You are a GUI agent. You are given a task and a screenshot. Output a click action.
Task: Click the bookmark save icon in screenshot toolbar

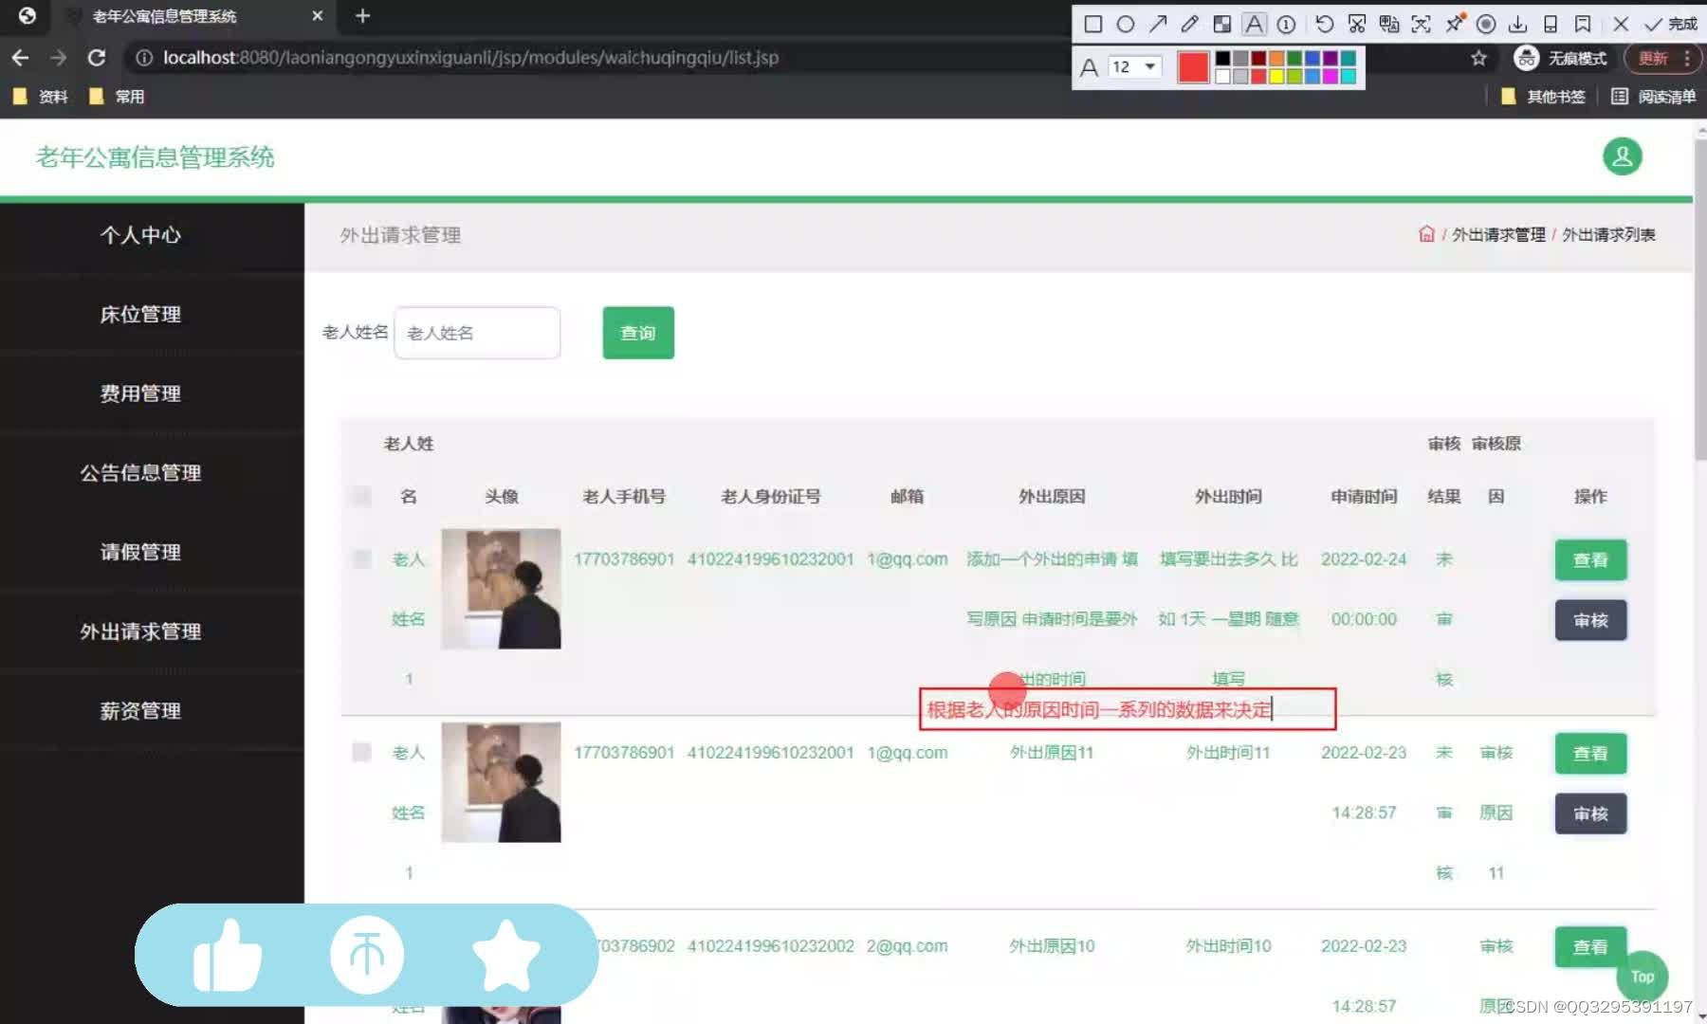click(1583, 24)
